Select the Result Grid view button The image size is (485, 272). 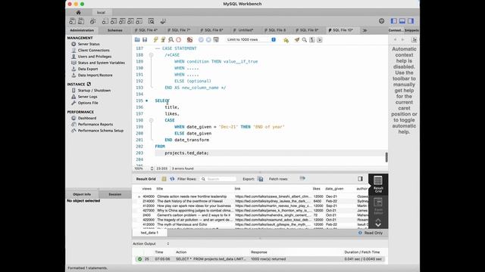(x=378, y=184)
